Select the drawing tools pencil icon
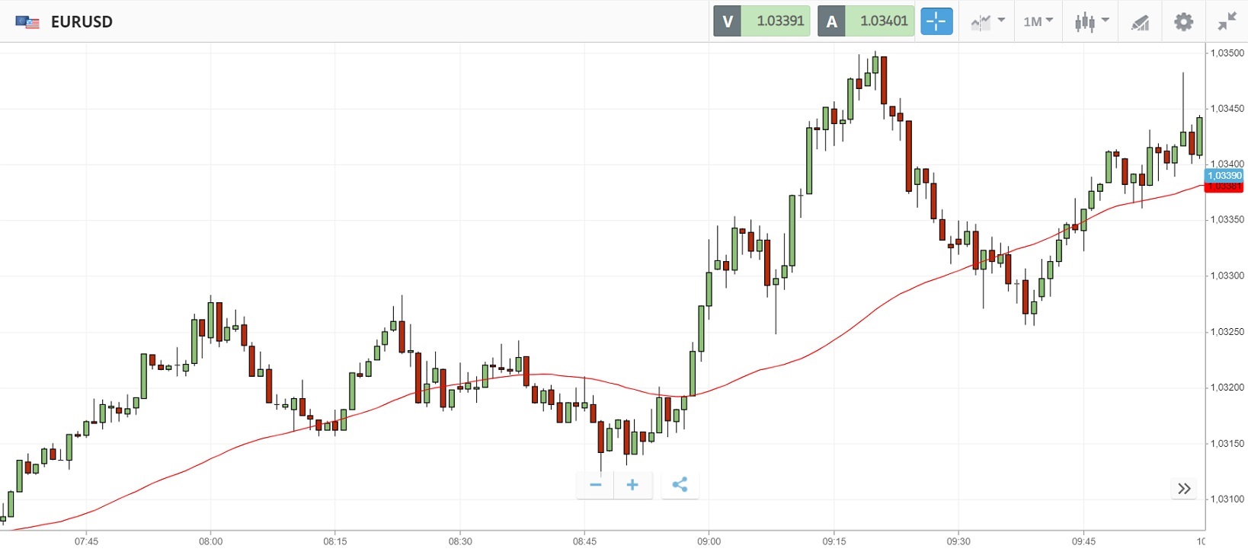Viewport: 1248px width, 555px height. tap(1140, 22)
